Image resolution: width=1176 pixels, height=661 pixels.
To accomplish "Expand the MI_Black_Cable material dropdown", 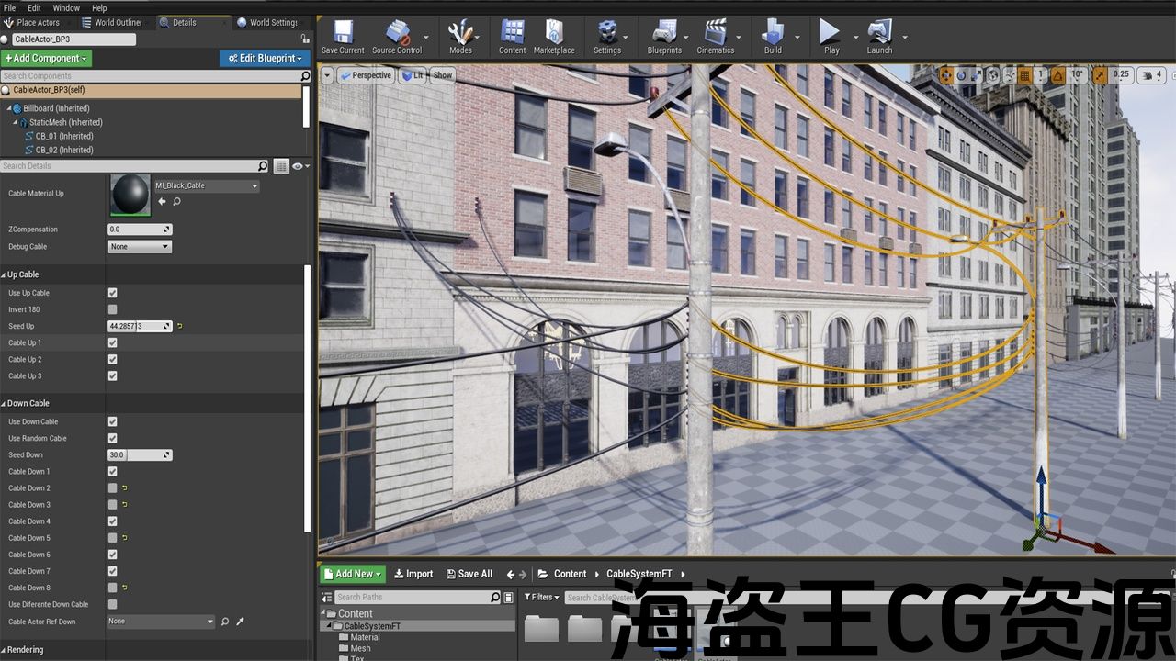I will [x=207, y=185].
